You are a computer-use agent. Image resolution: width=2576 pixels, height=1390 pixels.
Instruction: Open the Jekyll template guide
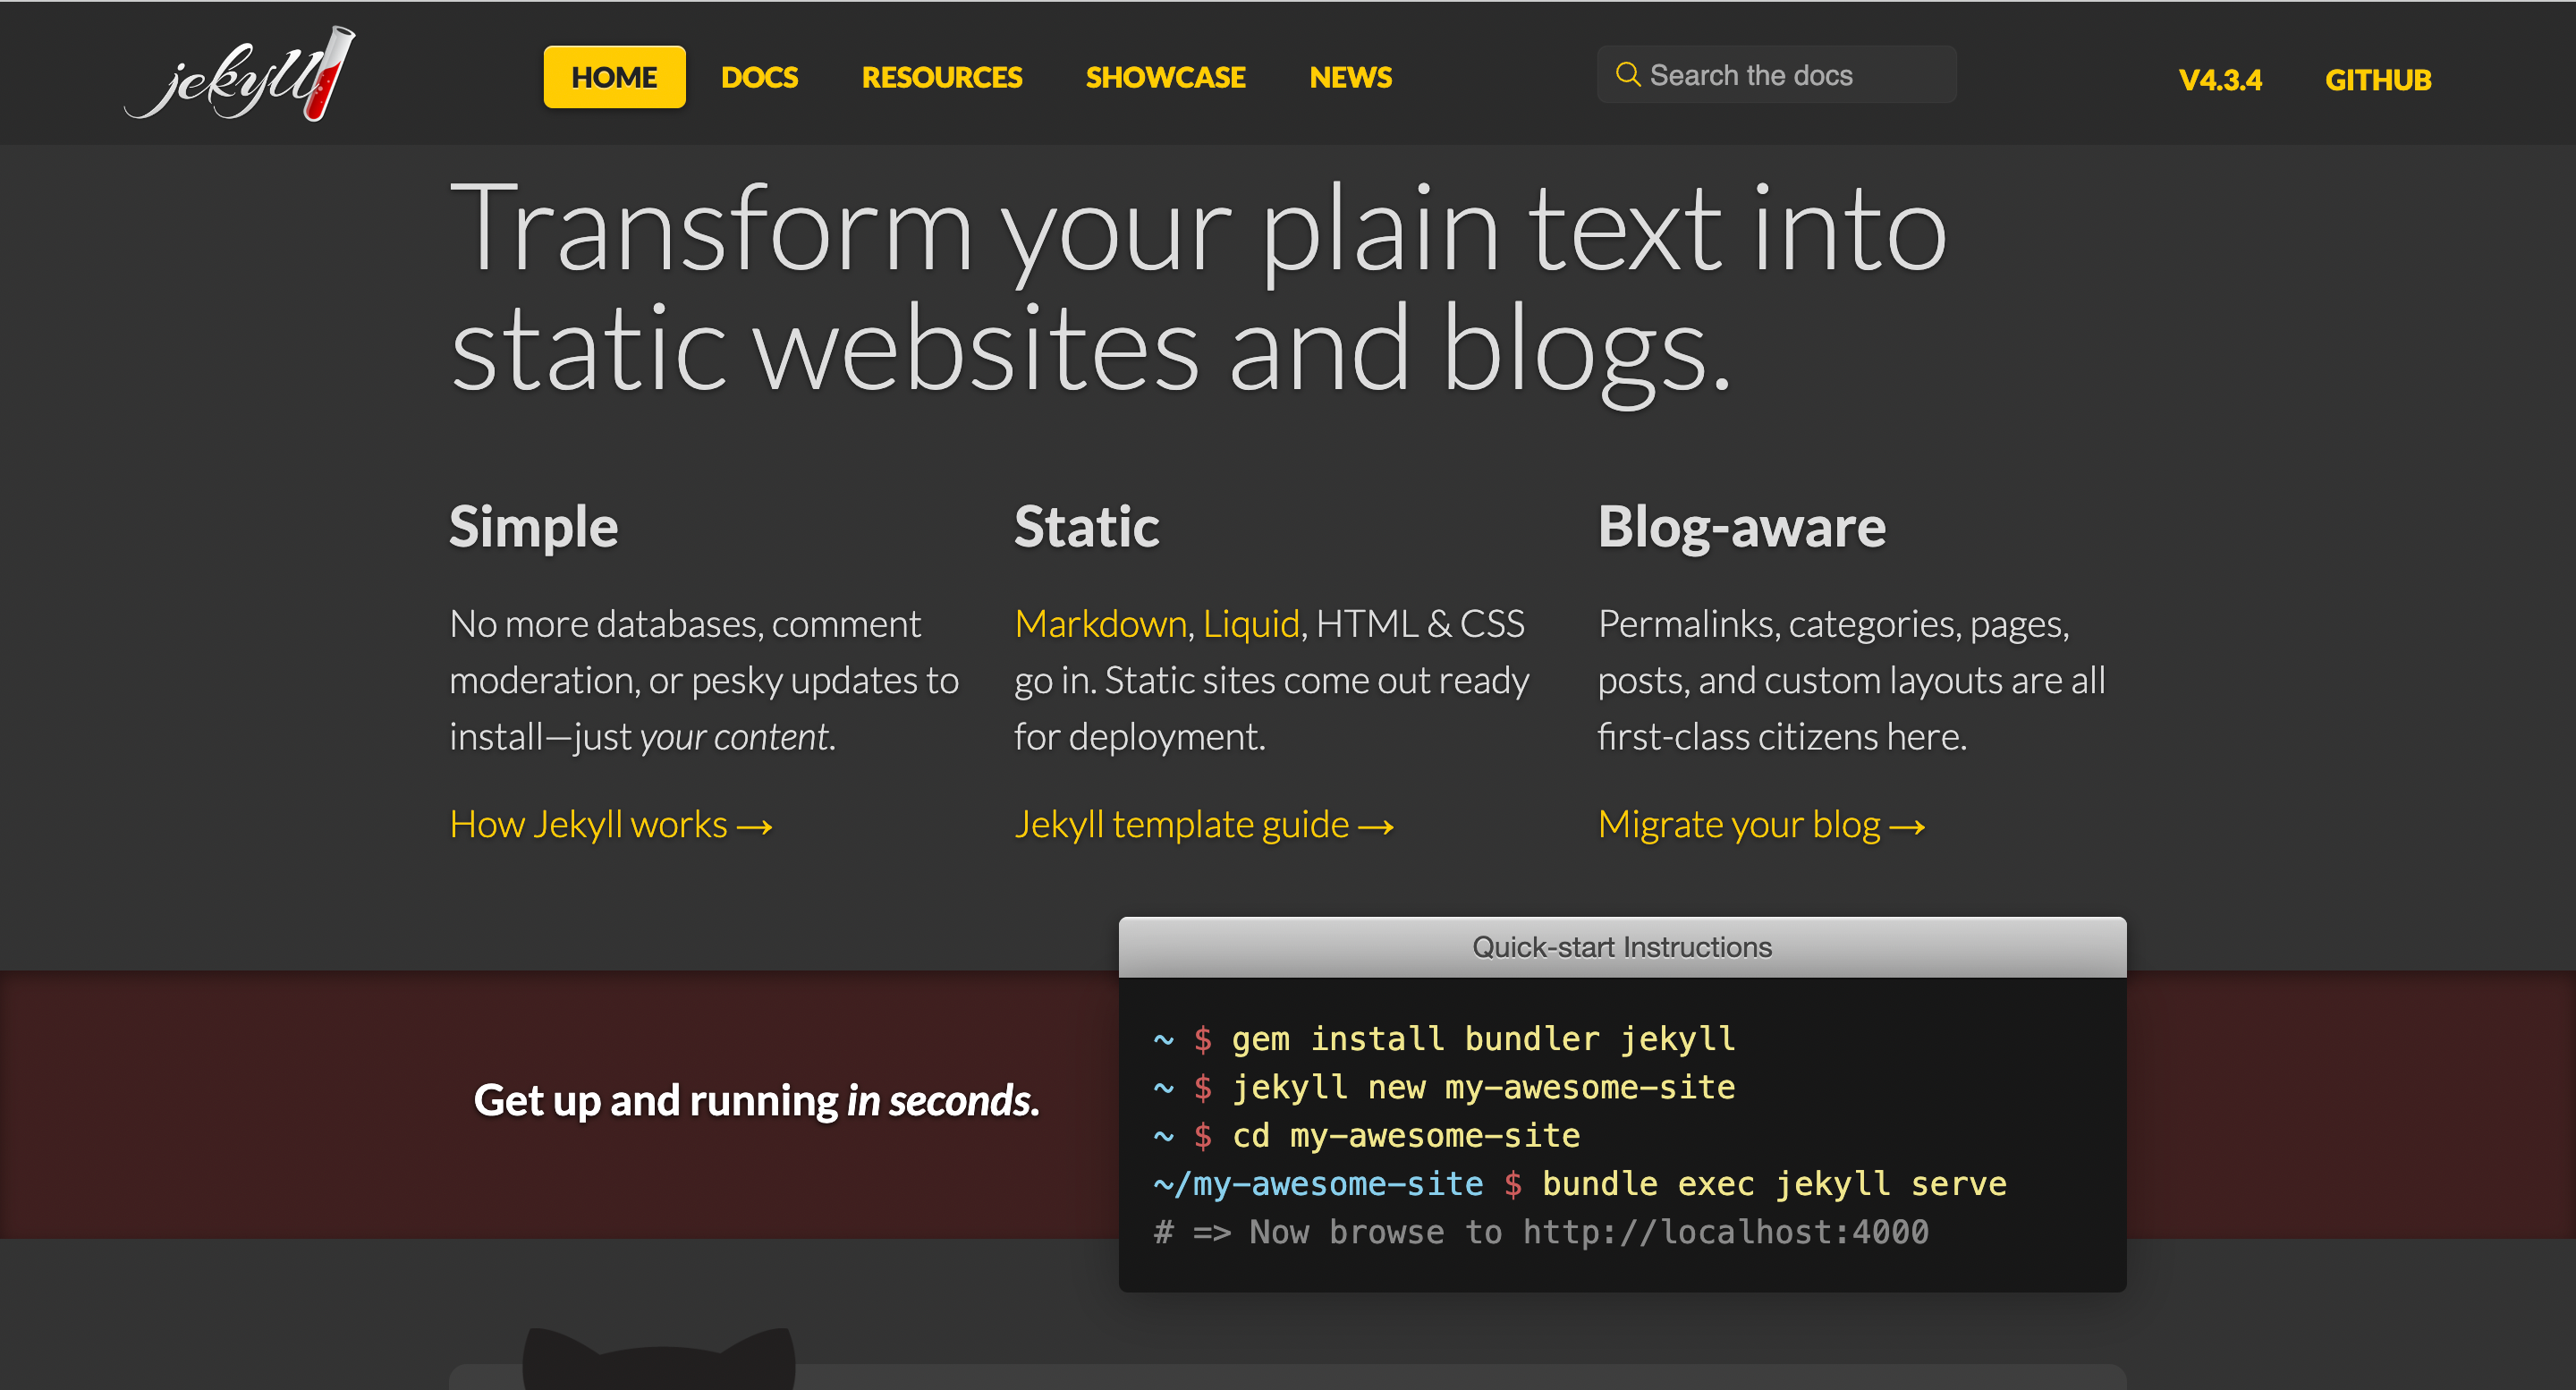pos(1203,824)
